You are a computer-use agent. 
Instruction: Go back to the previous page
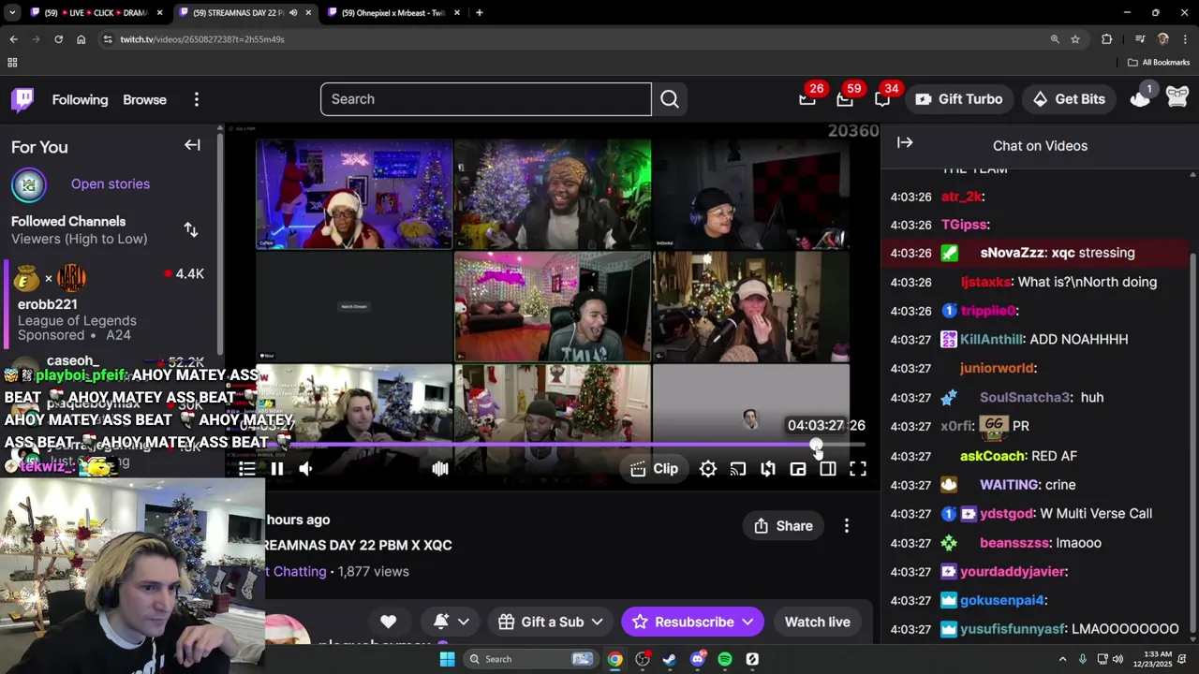[13, 39]
